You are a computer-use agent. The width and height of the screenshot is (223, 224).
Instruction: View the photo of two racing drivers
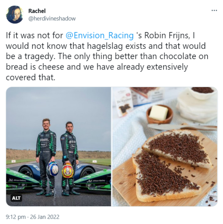tap(59, 146)
